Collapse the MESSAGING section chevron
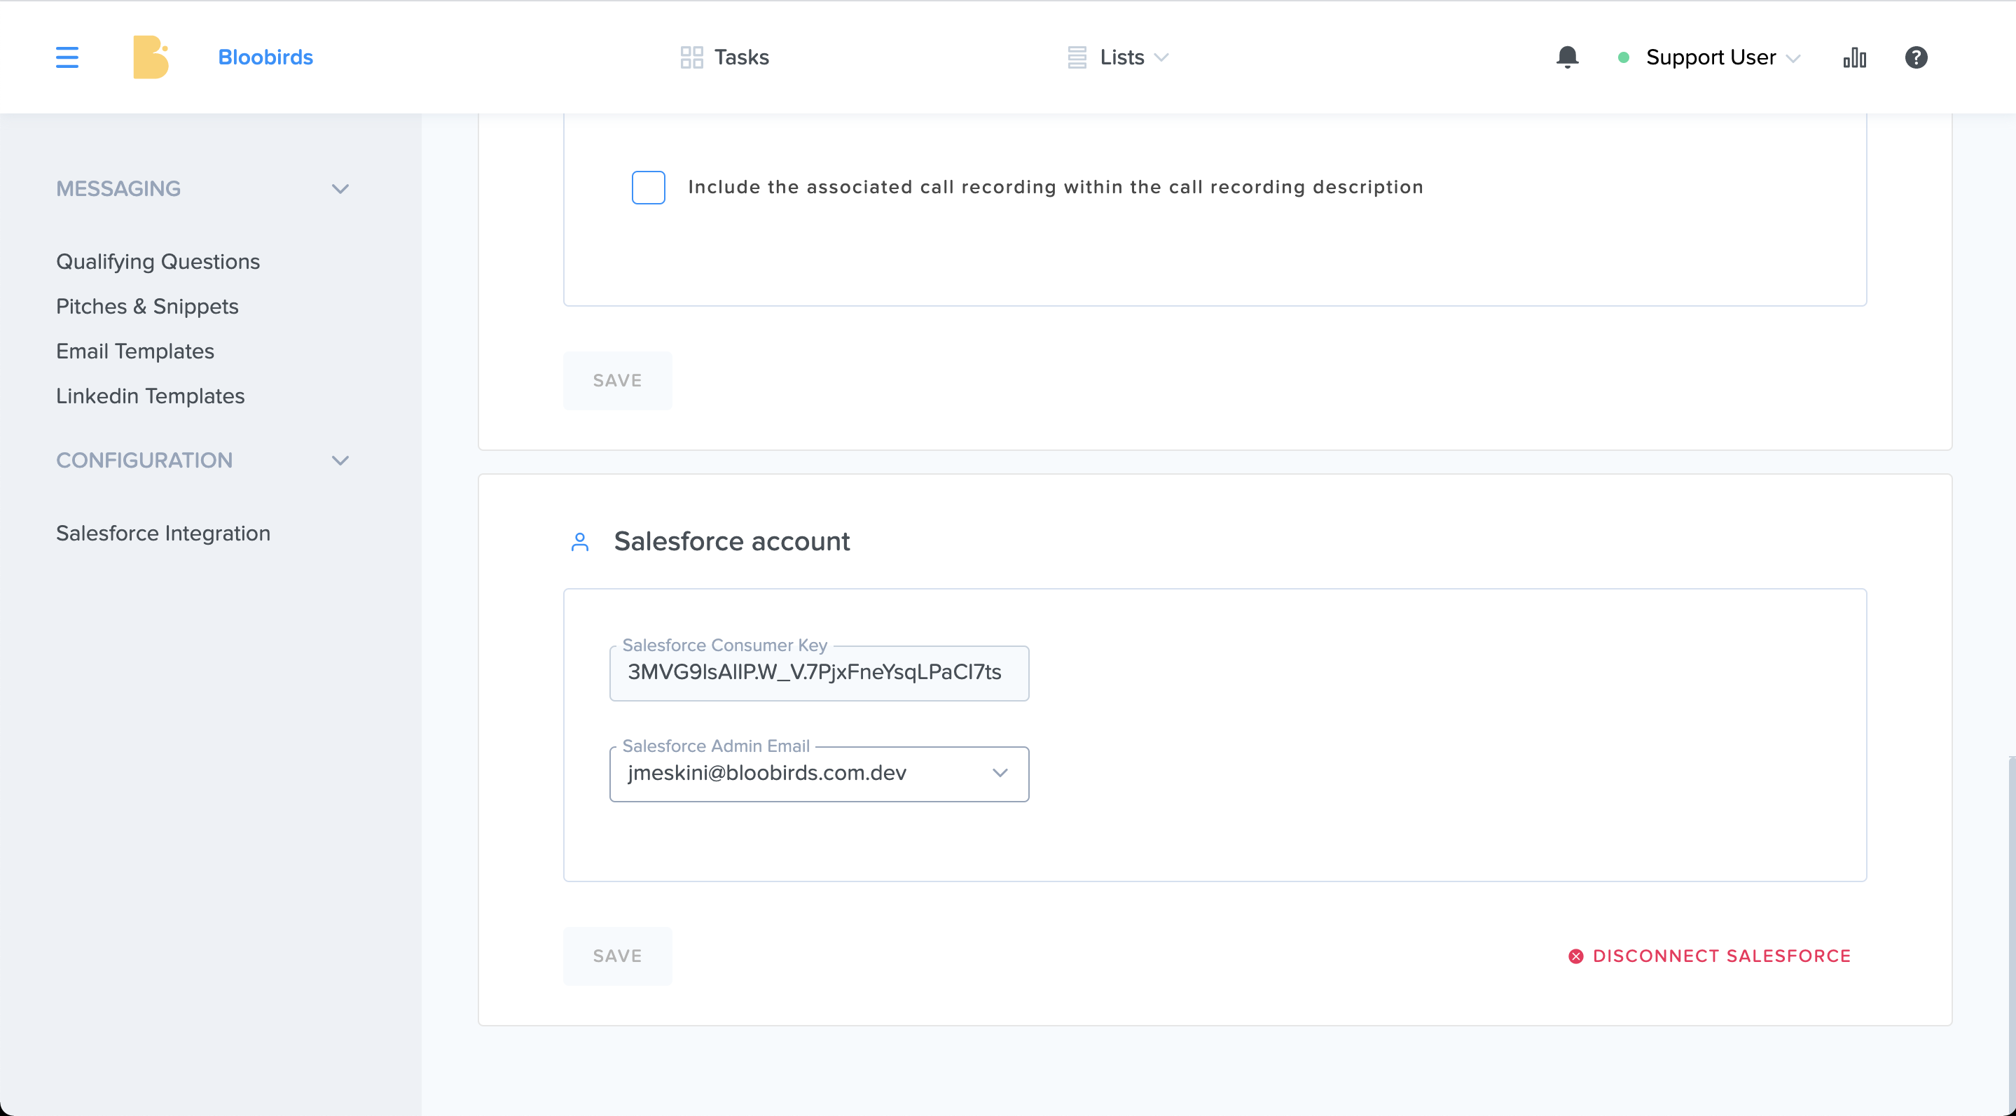Image resolution: width=2016 pixels, height=1116 pixels. coord(340,188)
